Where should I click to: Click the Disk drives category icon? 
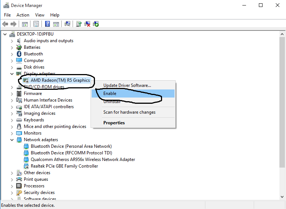click(x=19, y=68)
